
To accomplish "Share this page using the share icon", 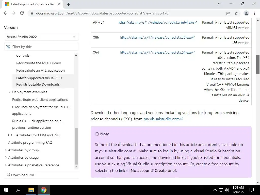I will [x=228, y=13].
